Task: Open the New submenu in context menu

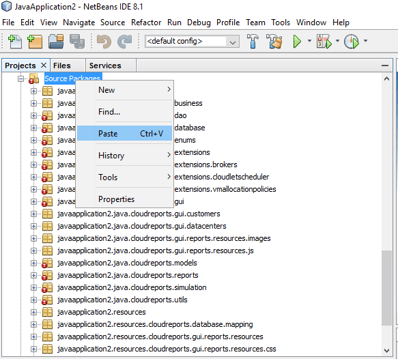Action: pos(124,90)
